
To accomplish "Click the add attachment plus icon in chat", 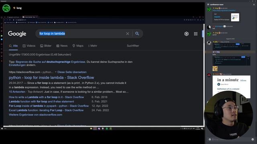I will 210,139.
